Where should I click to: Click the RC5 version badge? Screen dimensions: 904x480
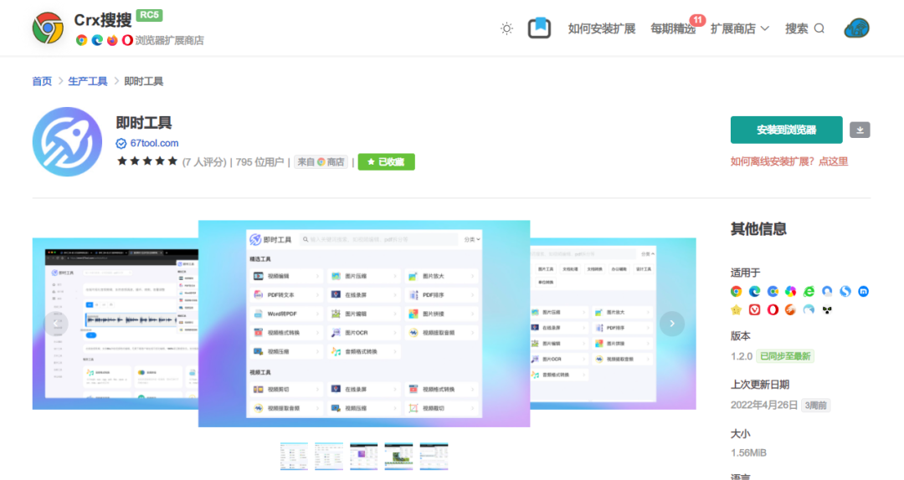point(149,15)
